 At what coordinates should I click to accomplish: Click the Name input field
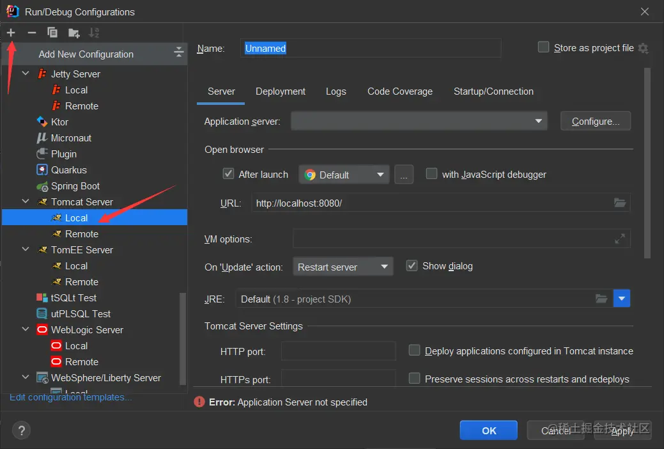coord(371,49)
